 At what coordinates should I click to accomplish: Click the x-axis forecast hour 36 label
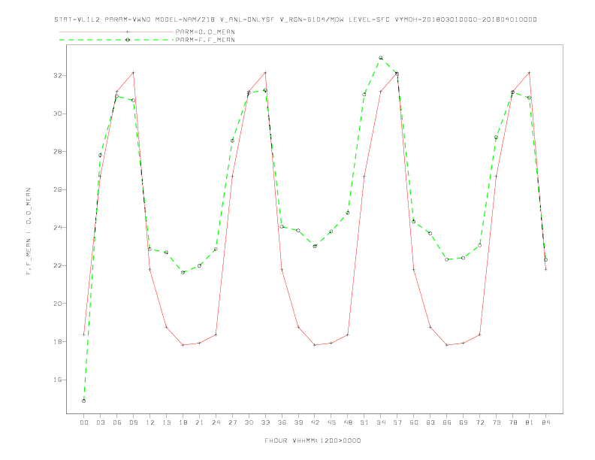click(282, 422)
